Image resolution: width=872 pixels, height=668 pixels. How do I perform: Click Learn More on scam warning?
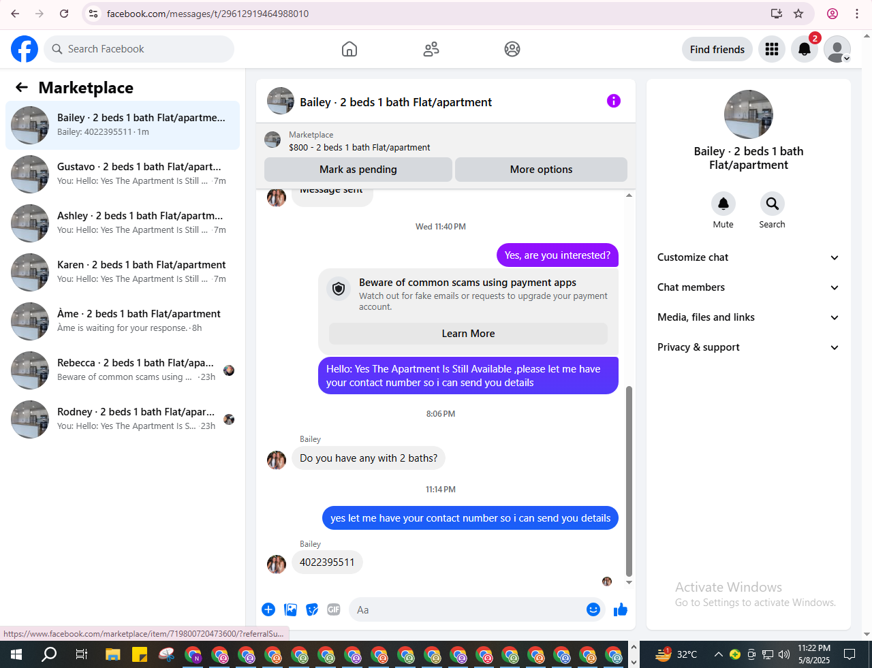[469, 334]
